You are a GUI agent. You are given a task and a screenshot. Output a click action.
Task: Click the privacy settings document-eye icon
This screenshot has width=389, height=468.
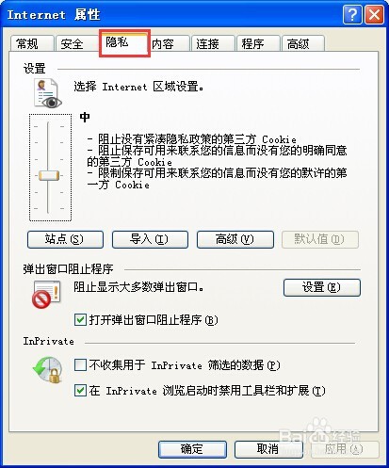[47, 93]
